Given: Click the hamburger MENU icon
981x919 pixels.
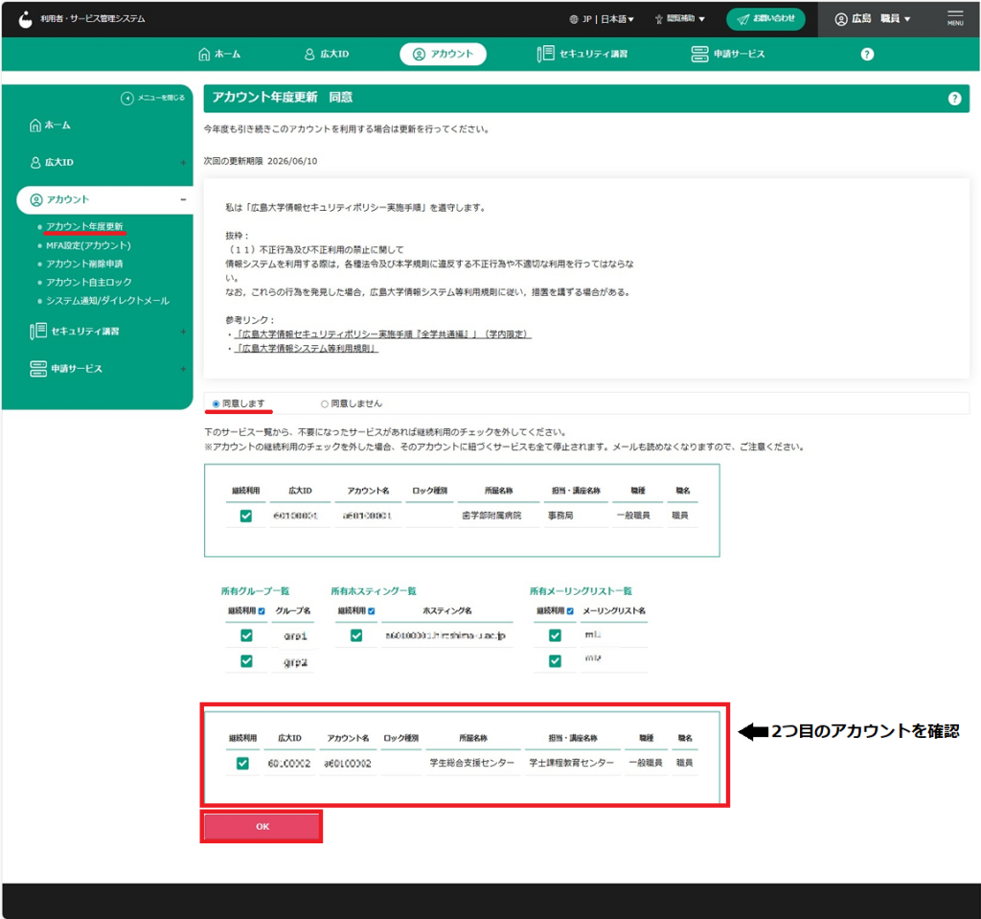Looking at the screenshot, I should (954, 18).
